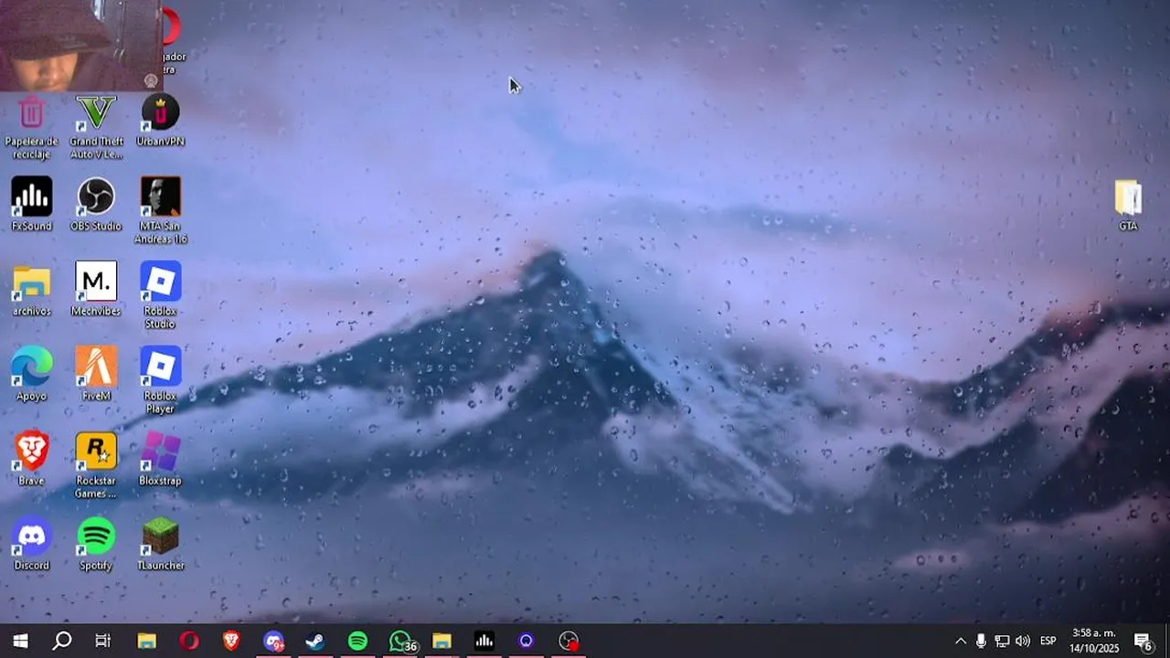The image size is (1170, 658).
Task: Open MTA San Andreas 1.6 shortcut
Action: pos(161,211)
